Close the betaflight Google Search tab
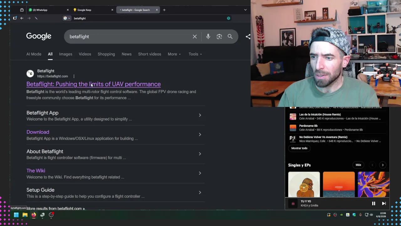 pos(157,10)
